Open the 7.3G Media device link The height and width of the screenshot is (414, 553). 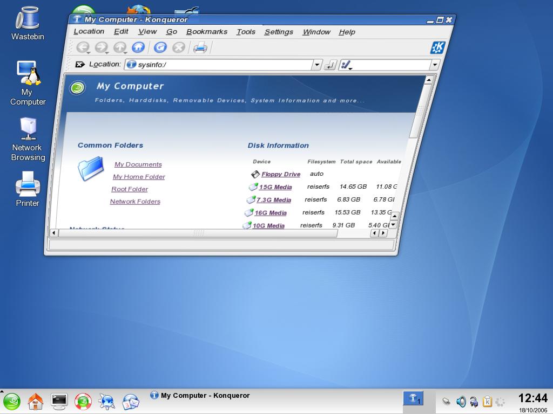tap(273, 200)
